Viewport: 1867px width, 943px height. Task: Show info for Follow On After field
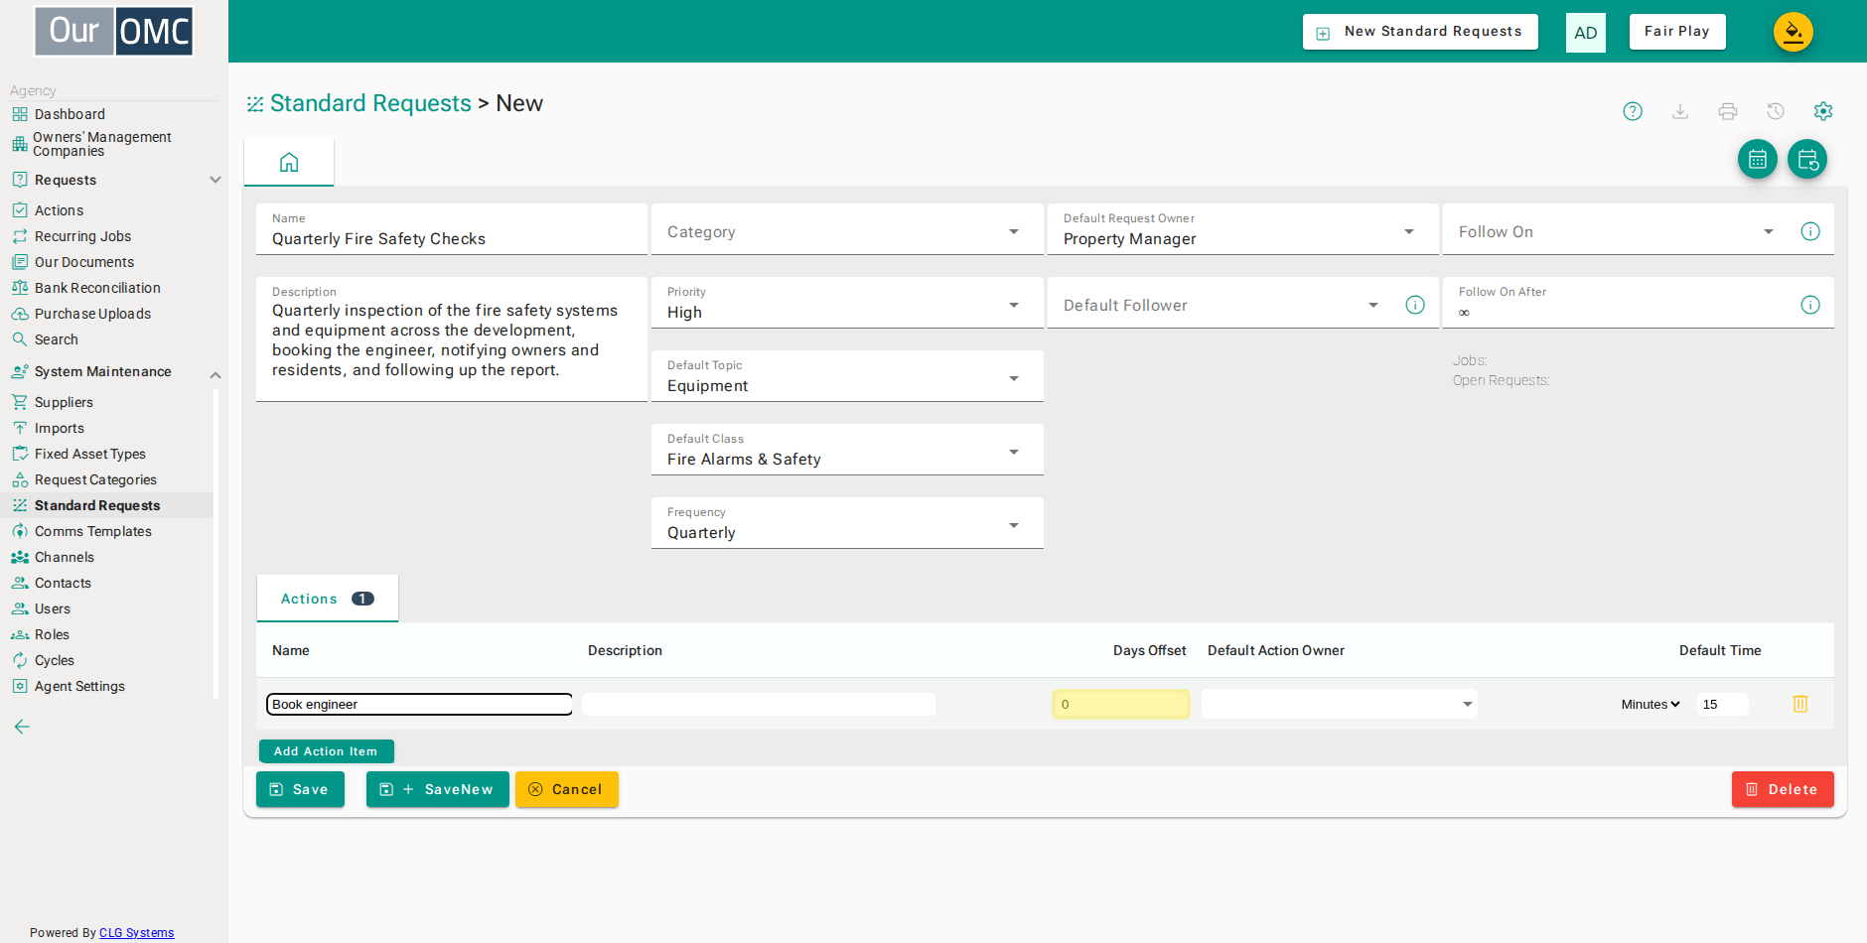(1810, 305)
